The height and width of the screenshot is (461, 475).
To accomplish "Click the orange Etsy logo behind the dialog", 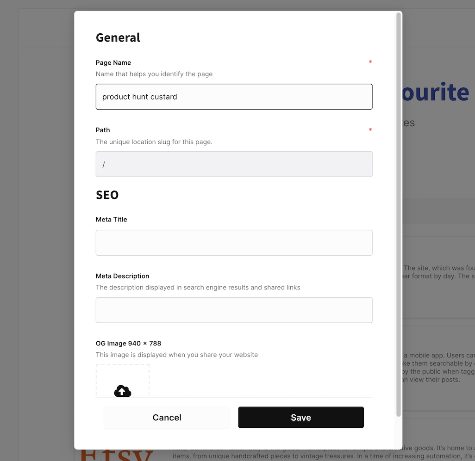I will [x=117, y=455].
